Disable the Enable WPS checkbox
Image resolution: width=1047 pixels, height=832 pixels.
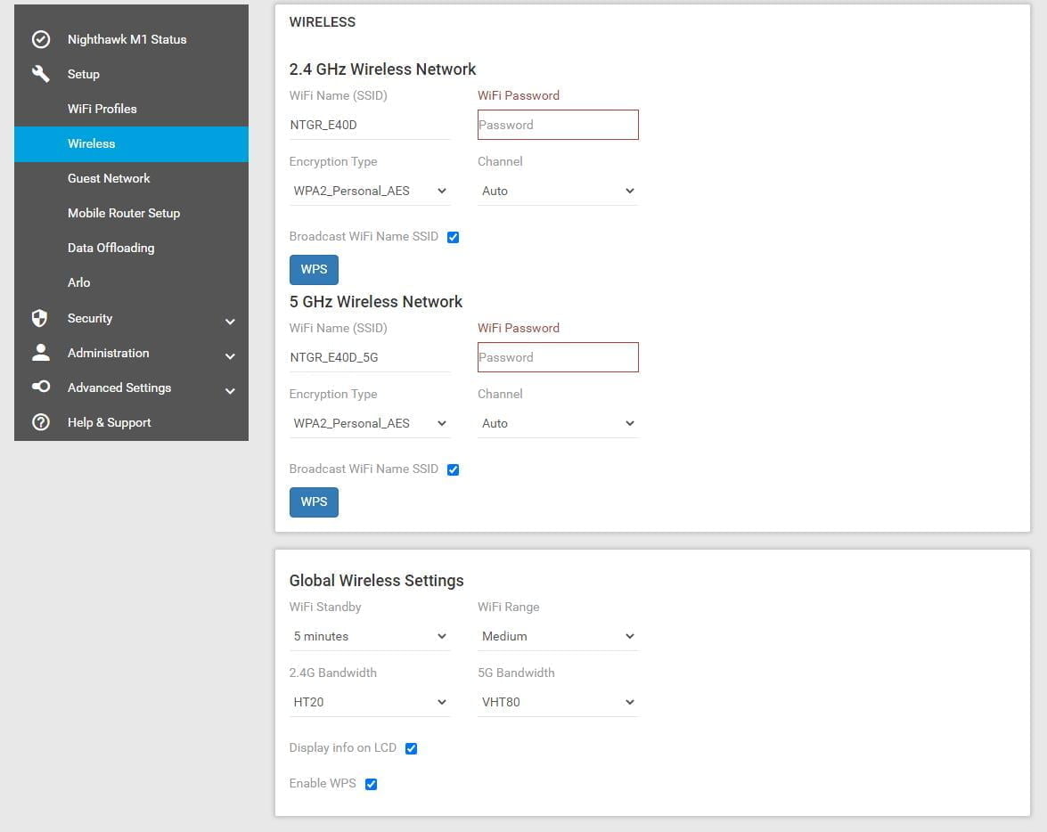372,784
